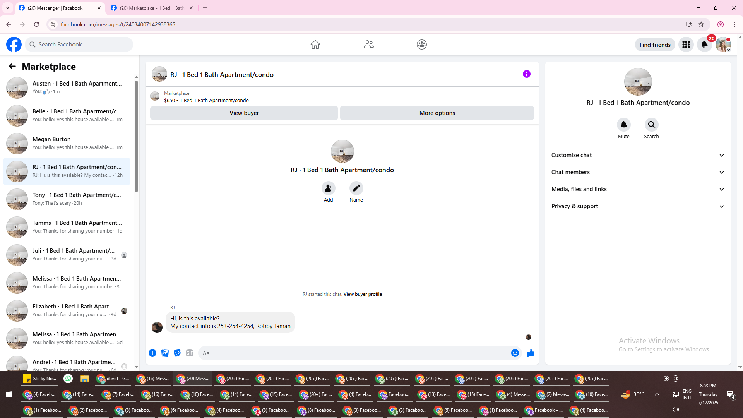Open the Facebook Home icon
The height and width of the screenshot is (418, 743).
tap(315, 45)
